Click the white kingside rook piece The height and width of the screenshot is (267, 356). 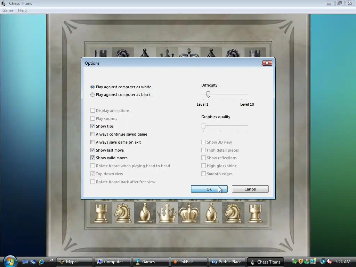pos(255,213)
